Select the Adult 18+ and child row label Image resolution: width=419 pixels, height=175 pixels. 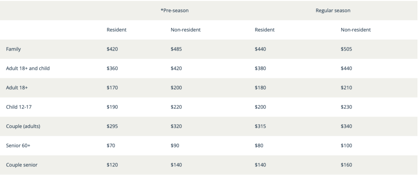pyautogui.click(x=28, y=68)
